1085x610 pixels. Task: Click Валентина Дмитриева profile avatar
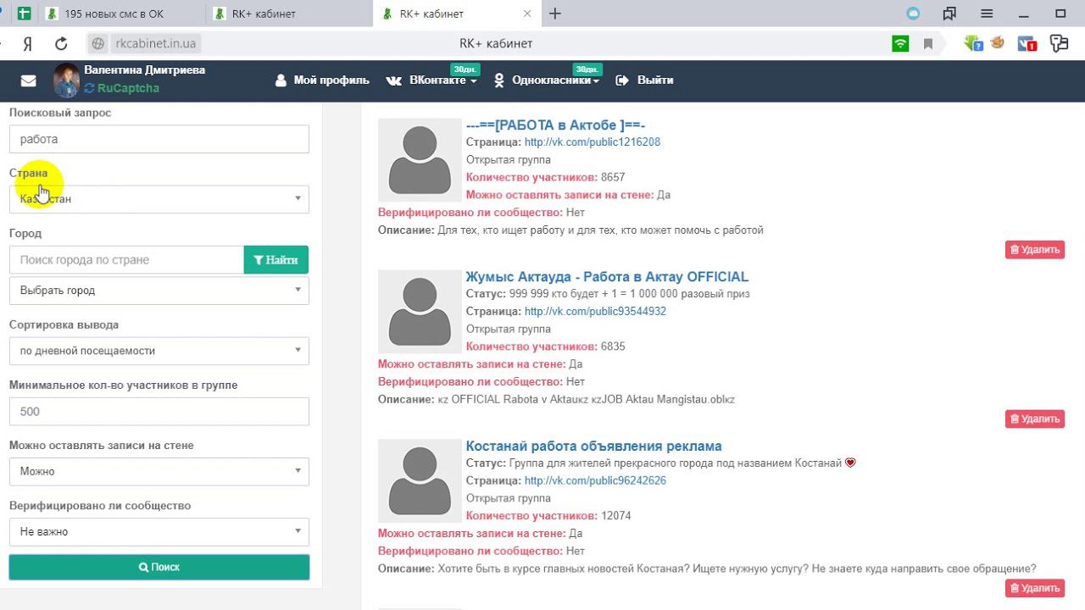click(x=66, y=80)
